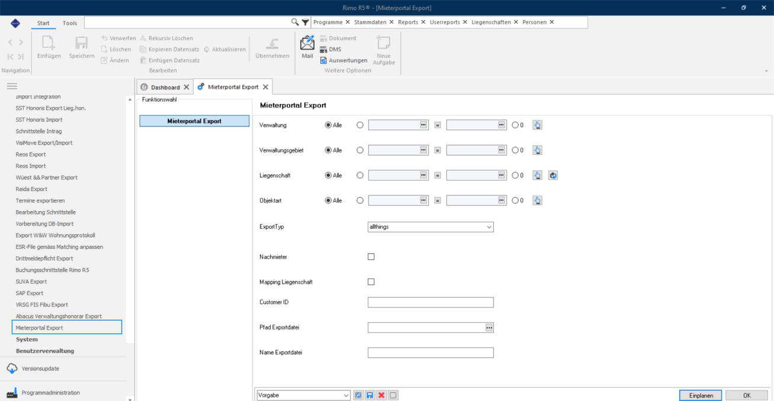The image size is (774, 401).
Task: Click the selection hand icon for Liegenschaft
Action: click(x=537, y=176)
